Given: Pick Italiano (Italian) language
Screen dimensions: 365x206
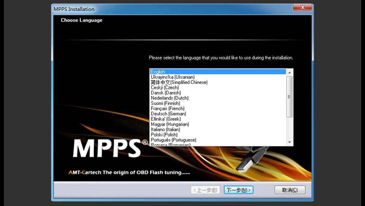Looking at the screenshot, I should click(x=218, y=130).
